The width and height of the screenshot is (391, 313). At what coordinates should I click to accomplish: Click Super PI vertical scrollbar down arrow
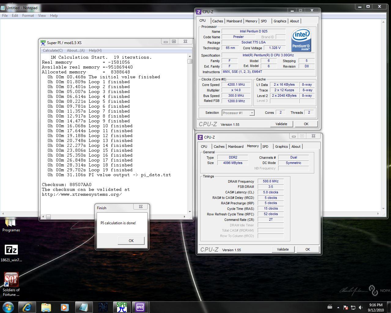click(190, 211)
